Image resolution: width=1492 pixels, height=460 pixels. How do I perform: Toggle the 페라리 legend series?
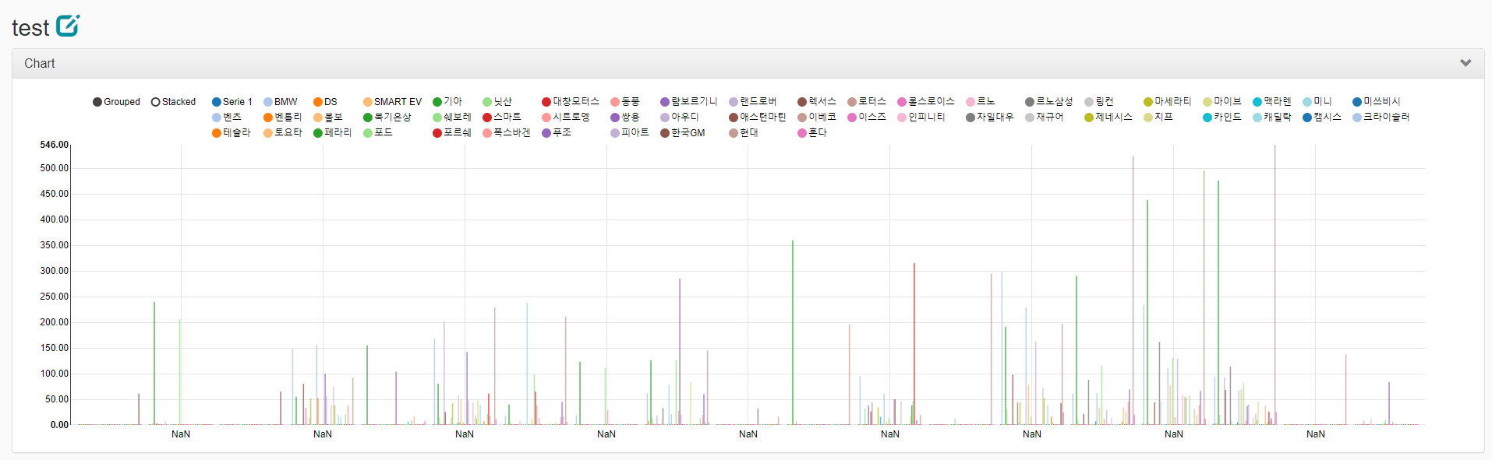click(x=333, y=133)
